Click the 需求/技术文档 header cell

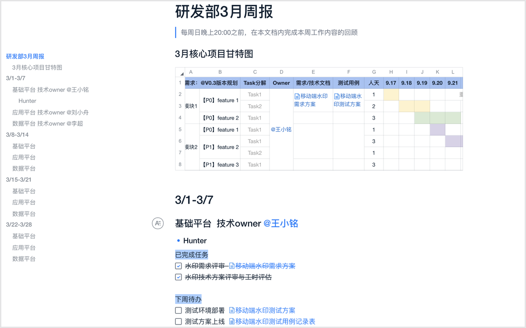coord(313,83)
